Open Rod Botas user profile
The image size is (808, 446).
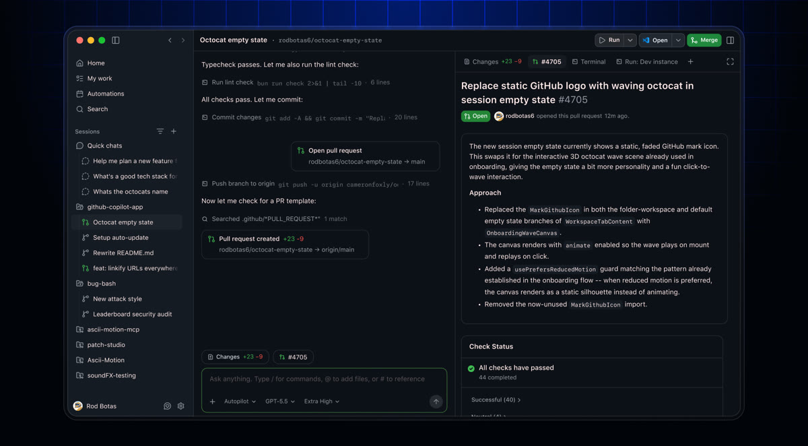(x=94, y=406)
